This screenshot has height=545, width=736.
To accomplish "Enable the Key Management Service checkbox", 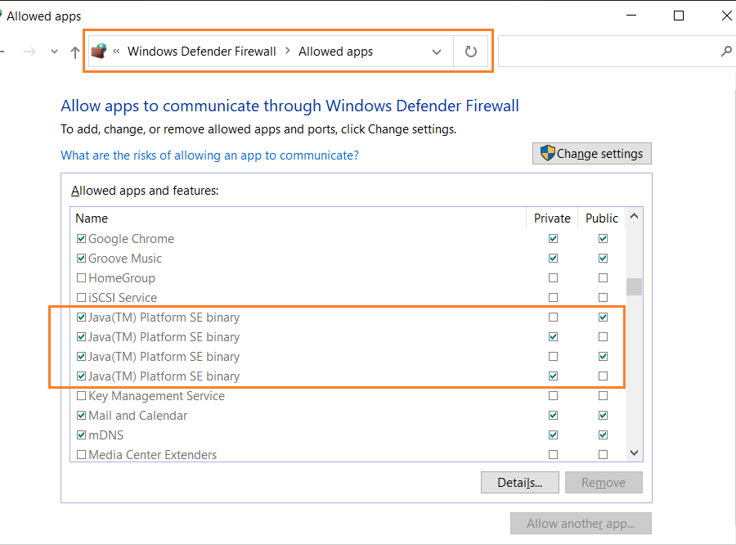I will click(81, 395).
